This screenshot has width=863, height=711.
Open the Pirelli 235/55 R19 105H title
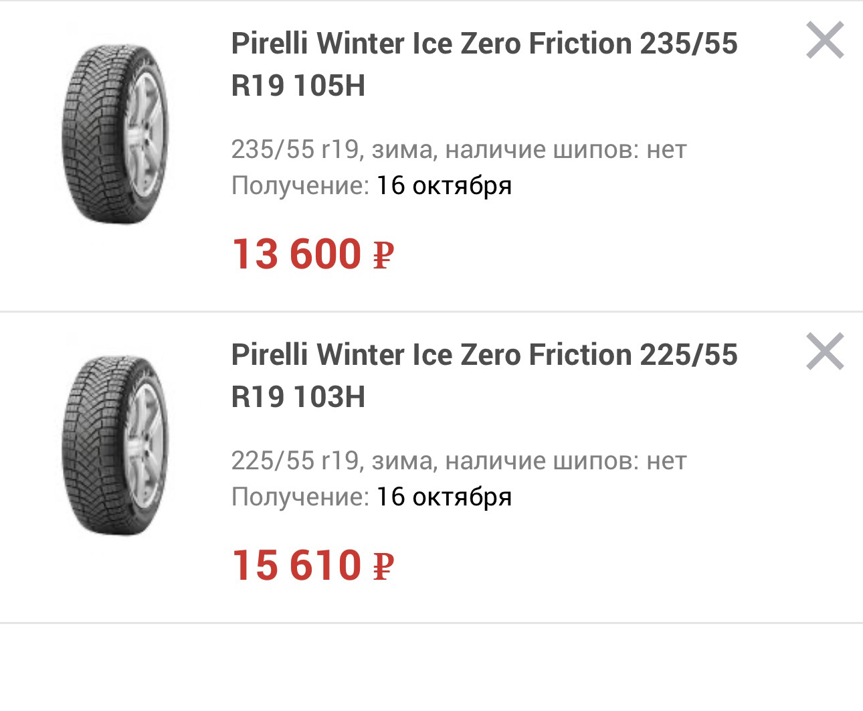click(x=484, y=64)
